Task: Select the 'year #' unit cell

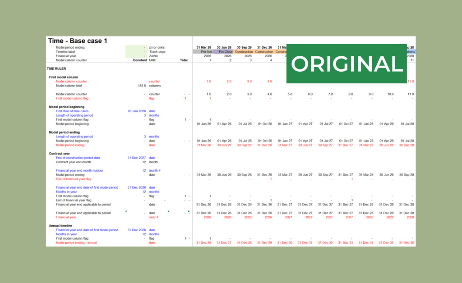Action: 154,217
